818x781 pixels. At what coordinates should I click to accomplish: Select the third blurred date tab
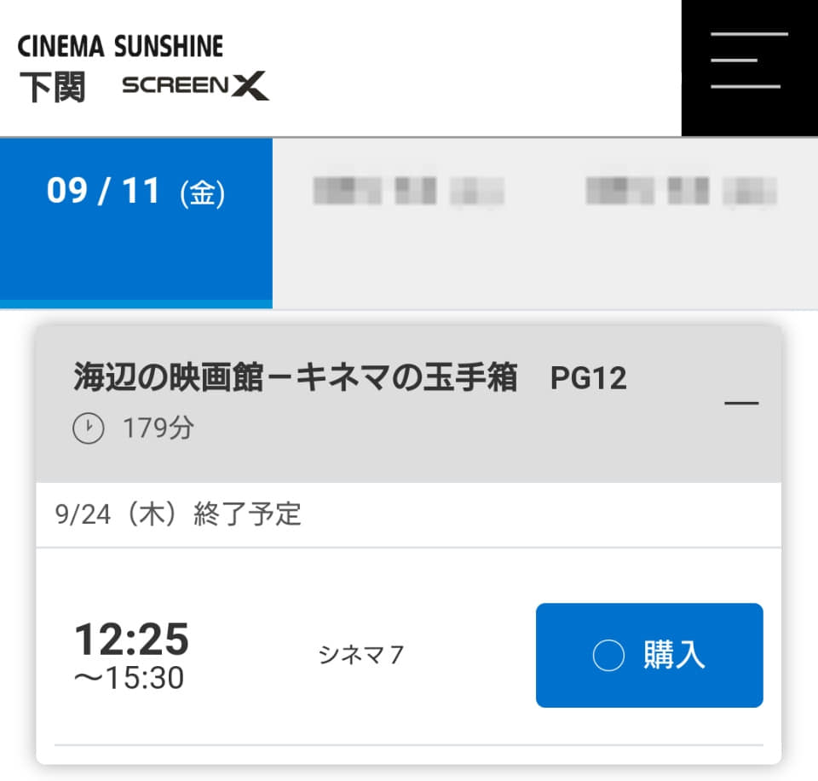[682, 223]
